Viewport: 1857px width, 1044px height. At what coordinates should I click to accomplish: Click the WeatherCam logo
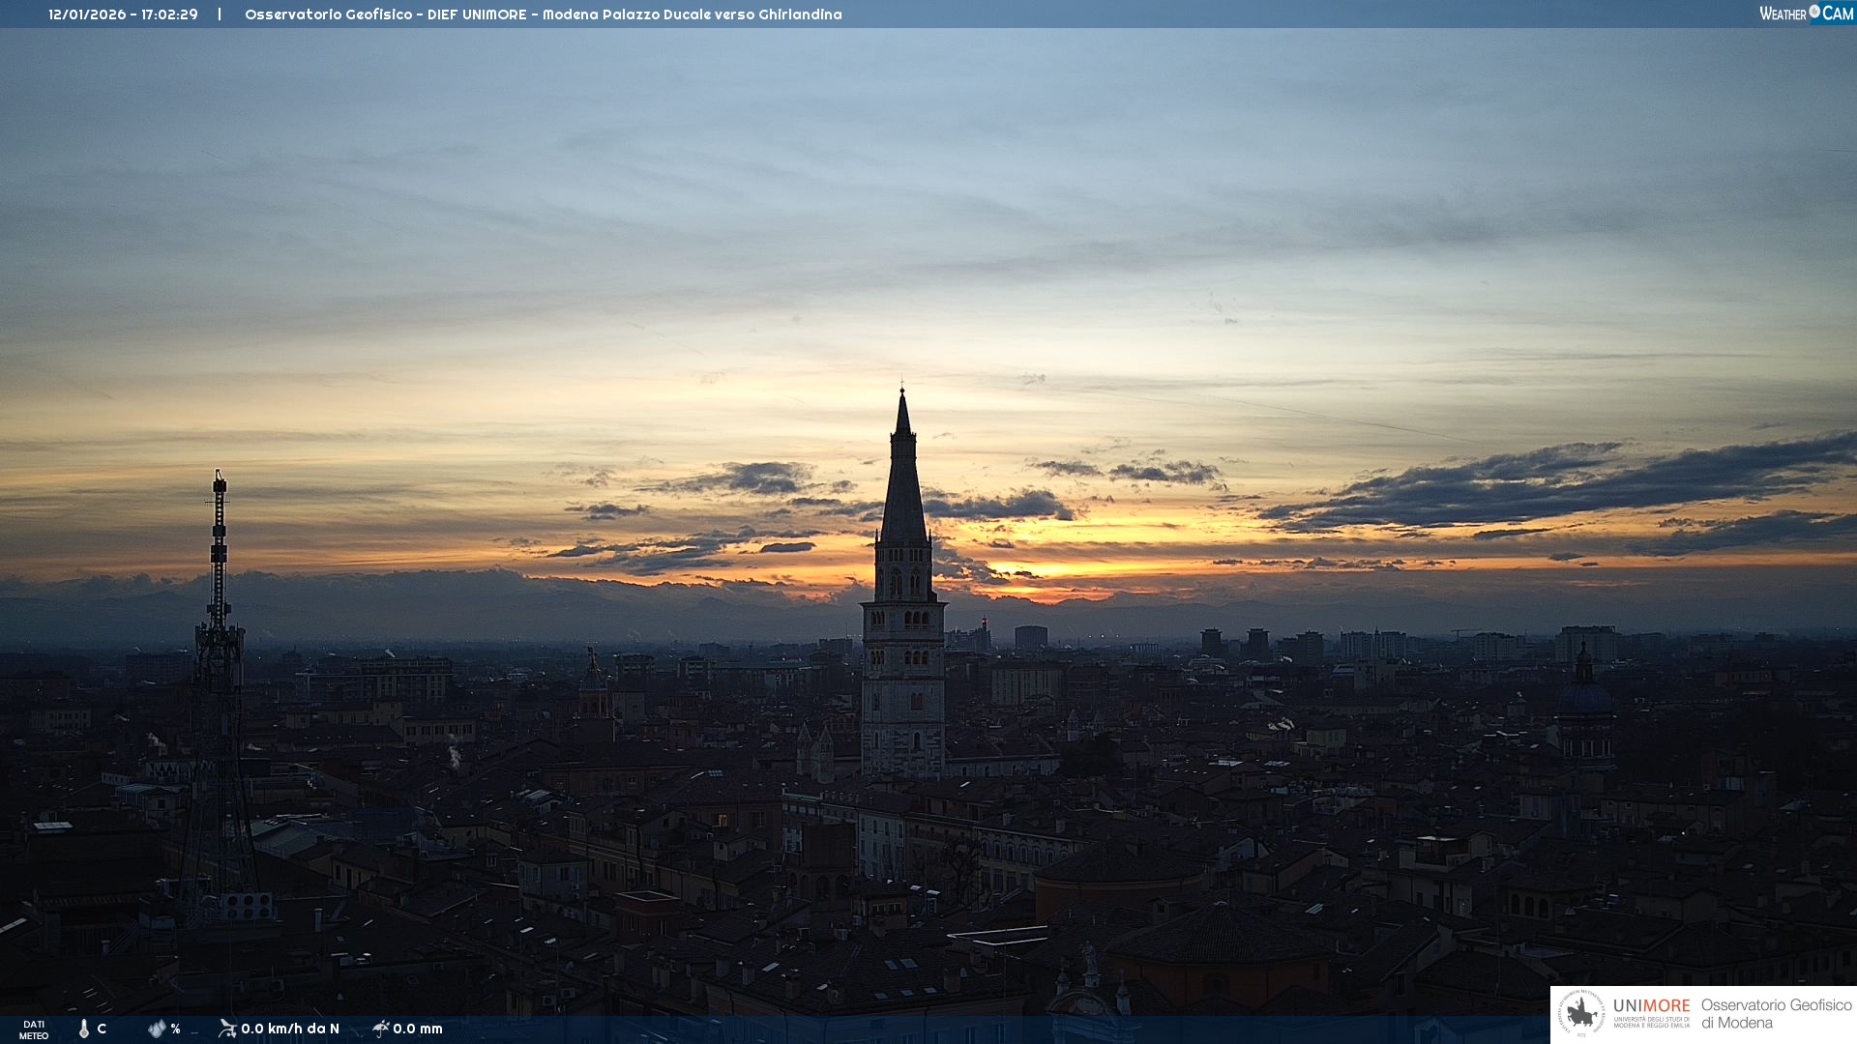[1805, 14]
